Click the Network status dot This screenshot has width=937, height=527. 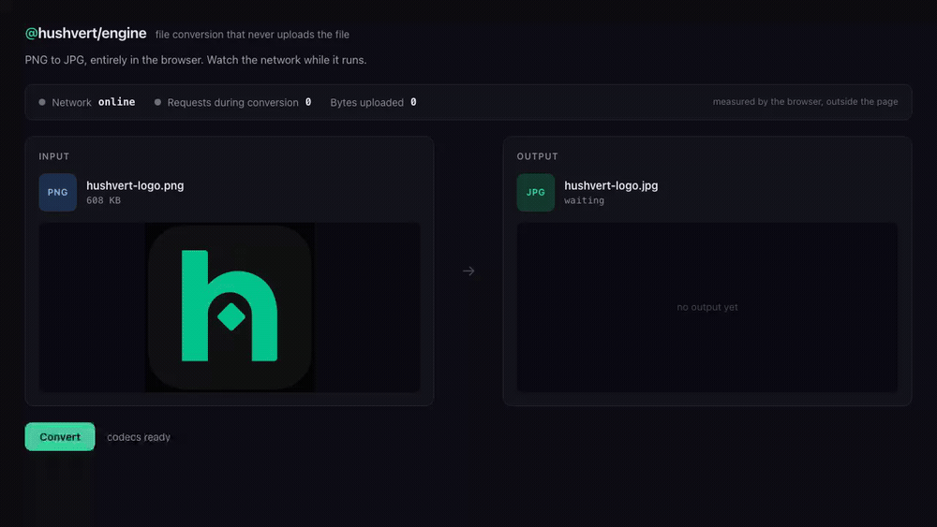pos(42,102)
